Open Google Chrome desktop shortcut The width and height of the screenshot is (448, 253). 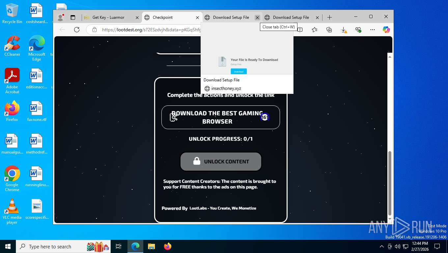12,179
